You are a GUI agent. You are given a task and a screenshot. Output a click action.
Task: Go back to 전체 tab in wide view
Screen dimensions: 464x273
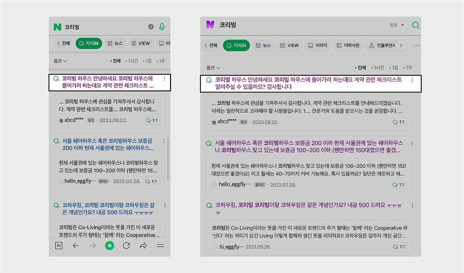coord(211,46)
